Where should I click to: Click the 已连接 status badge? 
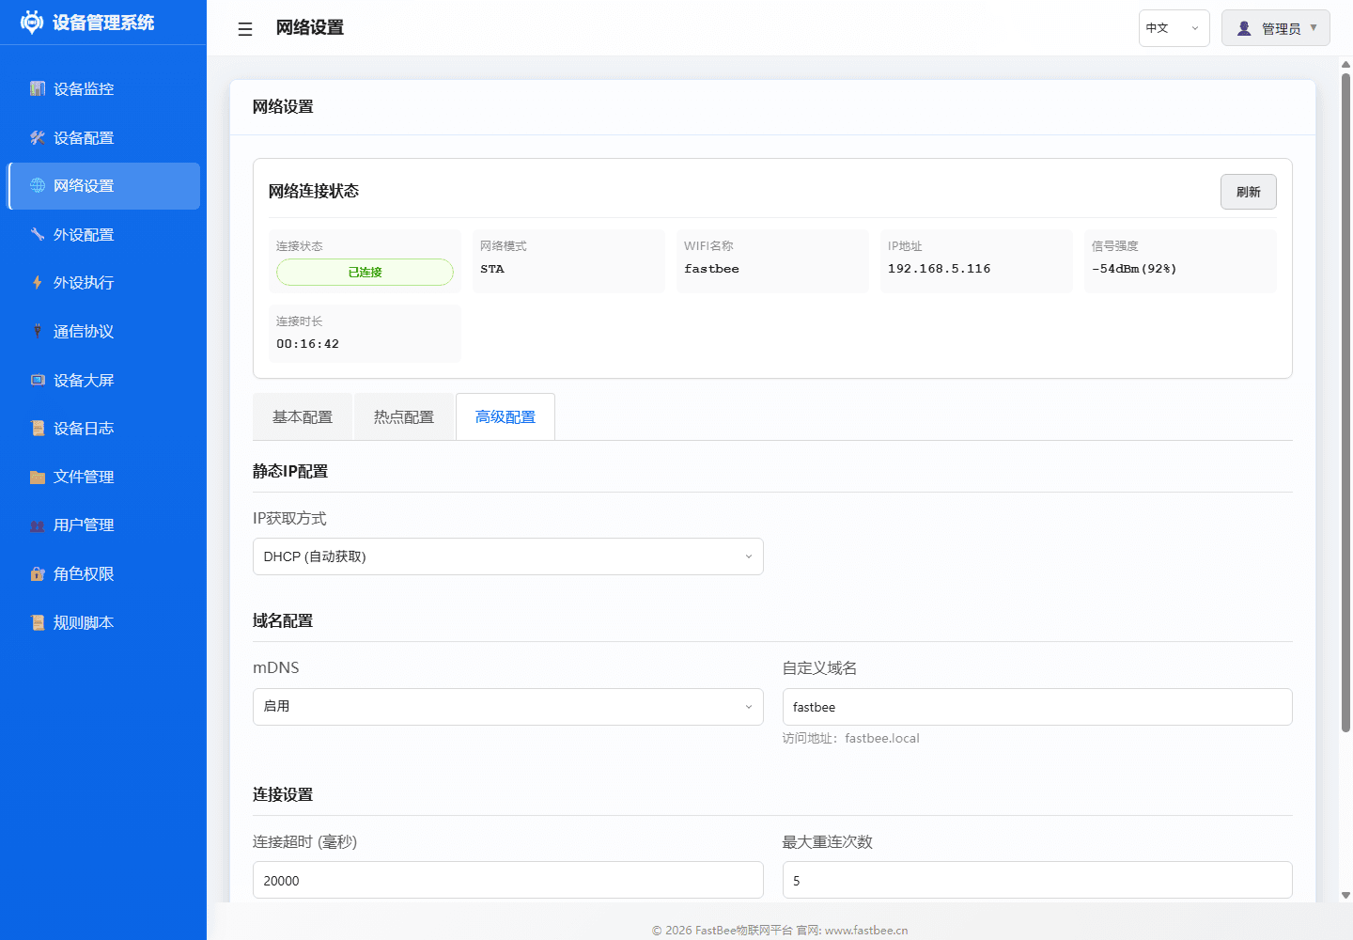pos(365,273)
